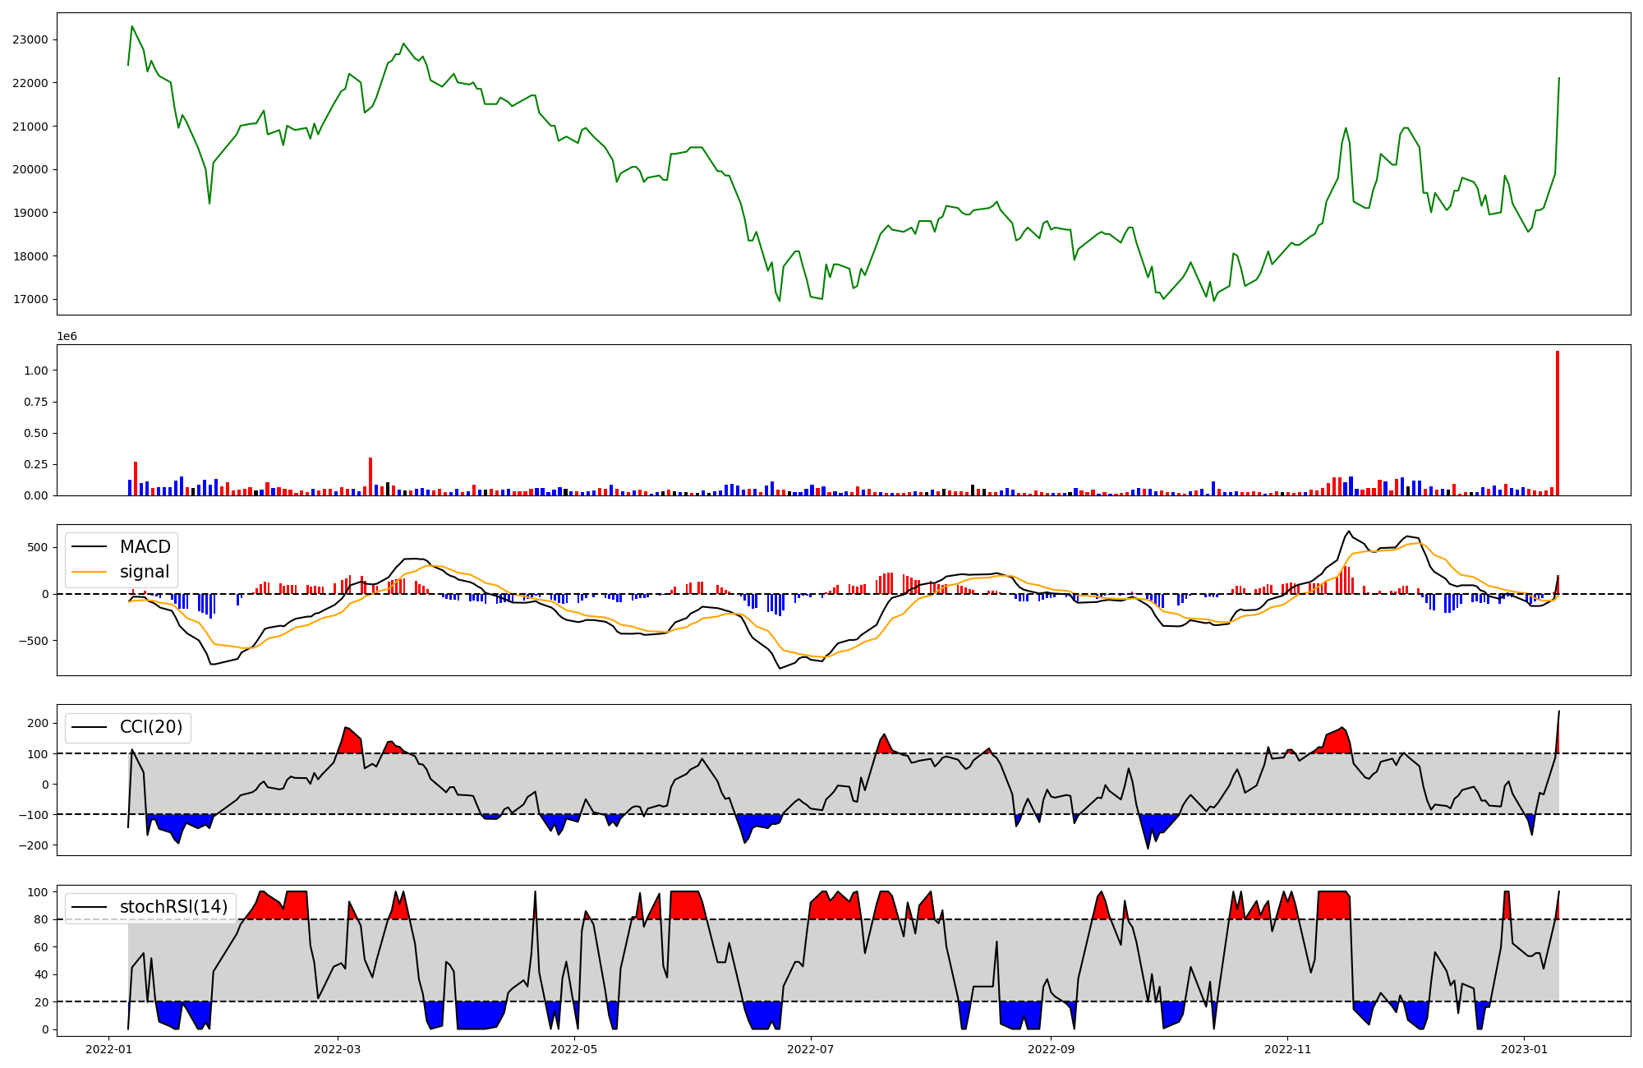This screenshot has height=1068, width=1643.
Task: Click the orange signal legend line
Action: (x=90, y=572)
